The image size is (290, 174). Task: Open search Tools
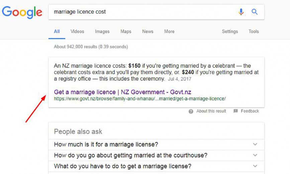tap(254, 32)
